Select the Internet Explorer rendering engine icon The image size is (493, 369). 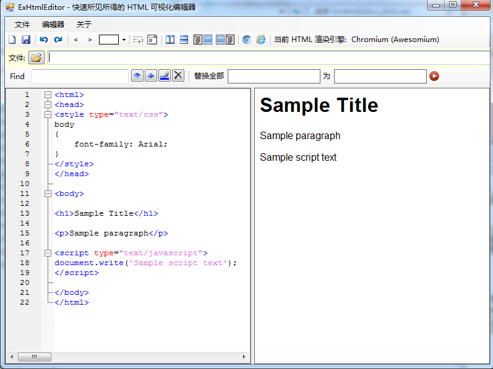point(261,40)
